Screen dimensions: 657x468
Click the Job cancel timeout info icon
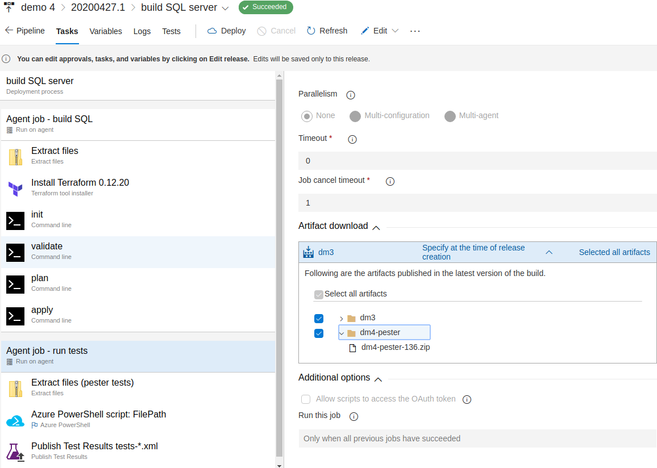pyautogui.click(x=390, y=181)
